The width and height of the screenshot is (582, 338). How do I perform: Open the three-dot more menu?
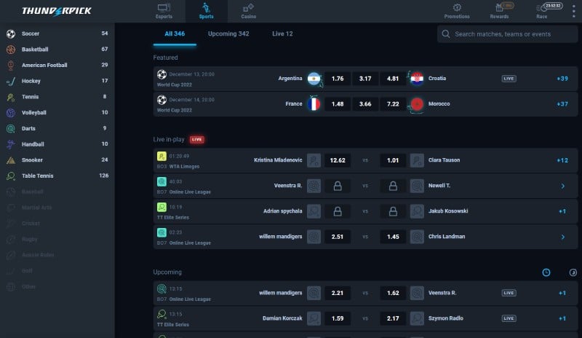pos(573,11)
